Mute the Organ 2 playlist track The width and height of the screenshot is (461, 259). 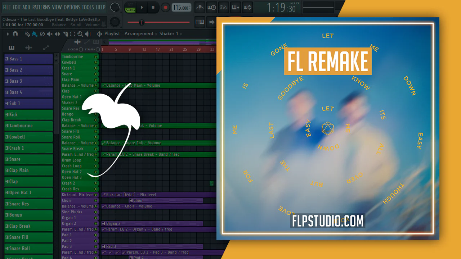coord(96,223)
